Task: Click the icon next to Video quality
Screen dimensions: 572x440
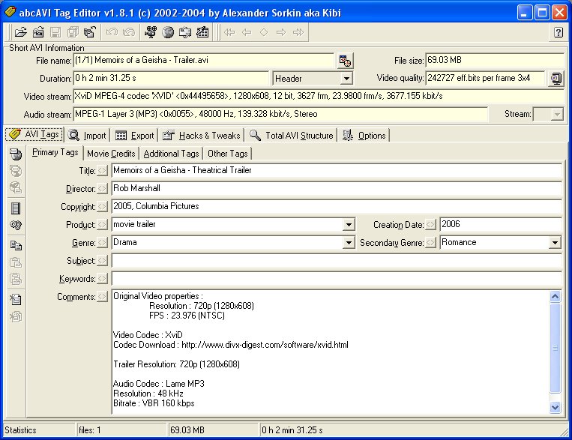Action: pyautogui.click(x=555, y=79)
